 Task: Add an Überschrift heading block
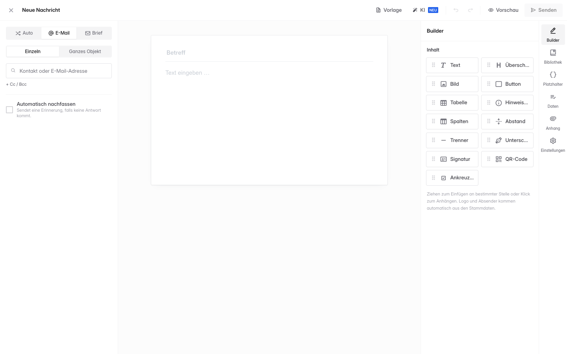click(x=507, y=65)
